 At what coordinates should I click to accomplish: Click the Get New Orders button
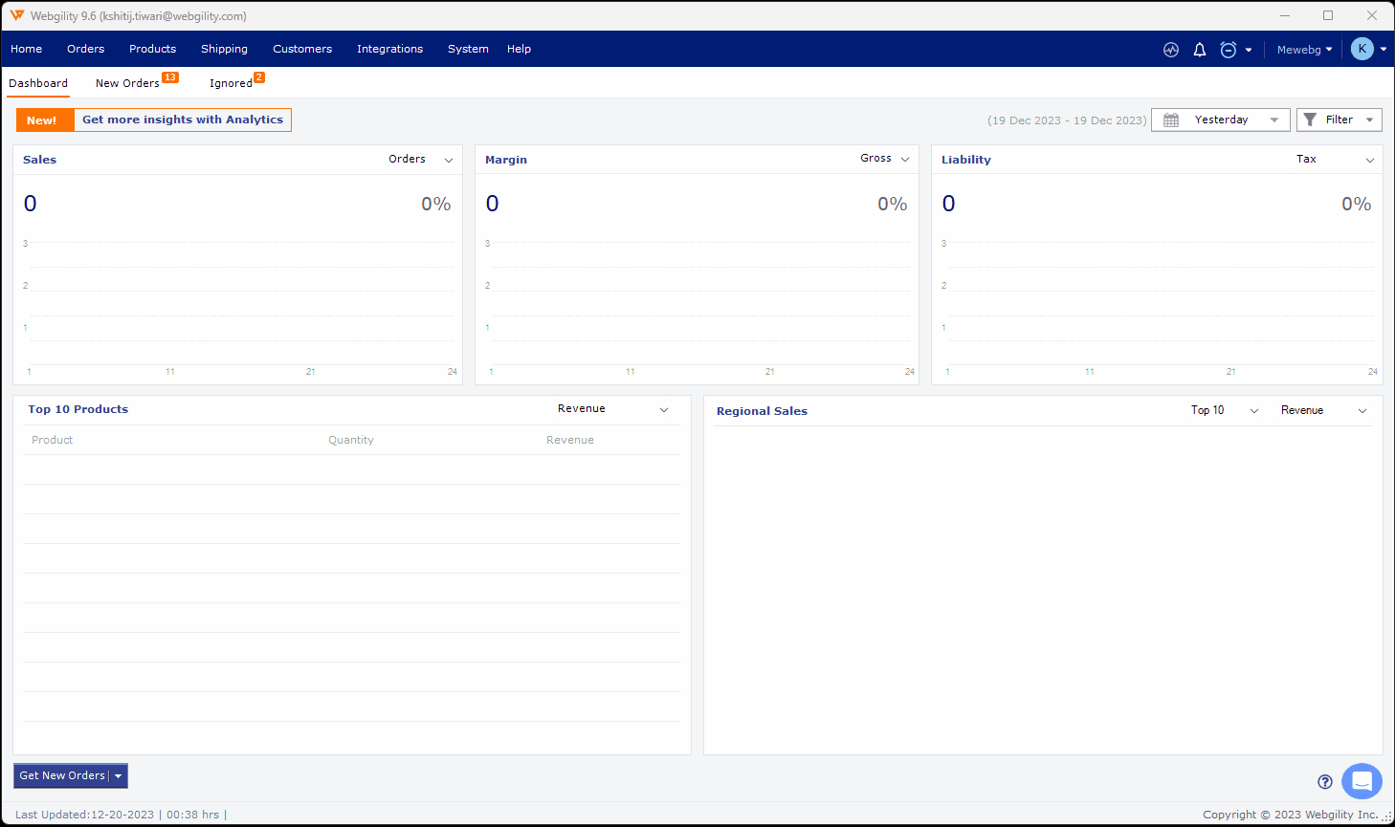click(x=62, y=776)
